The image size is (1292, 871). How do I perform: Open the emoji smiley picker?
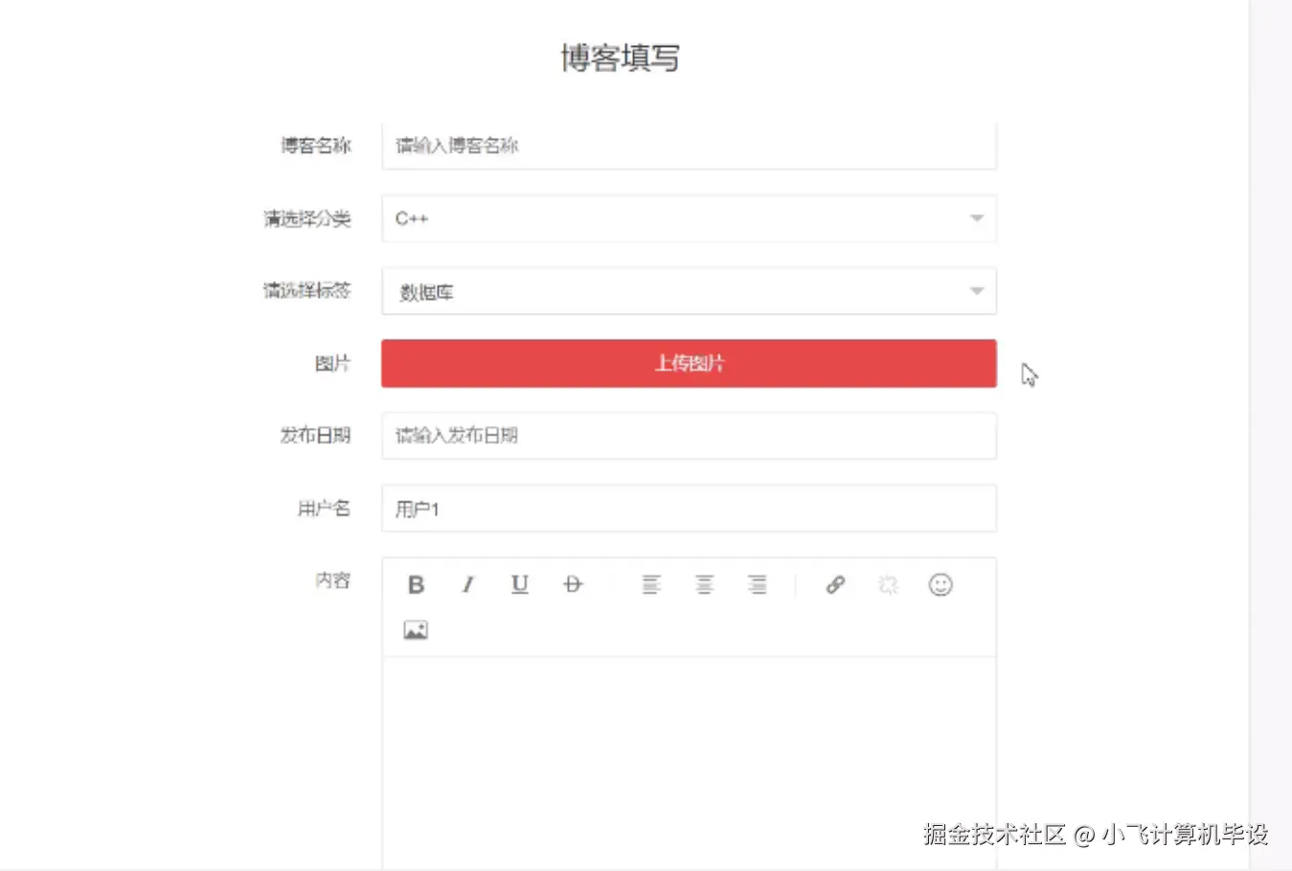tap(941, 585)
